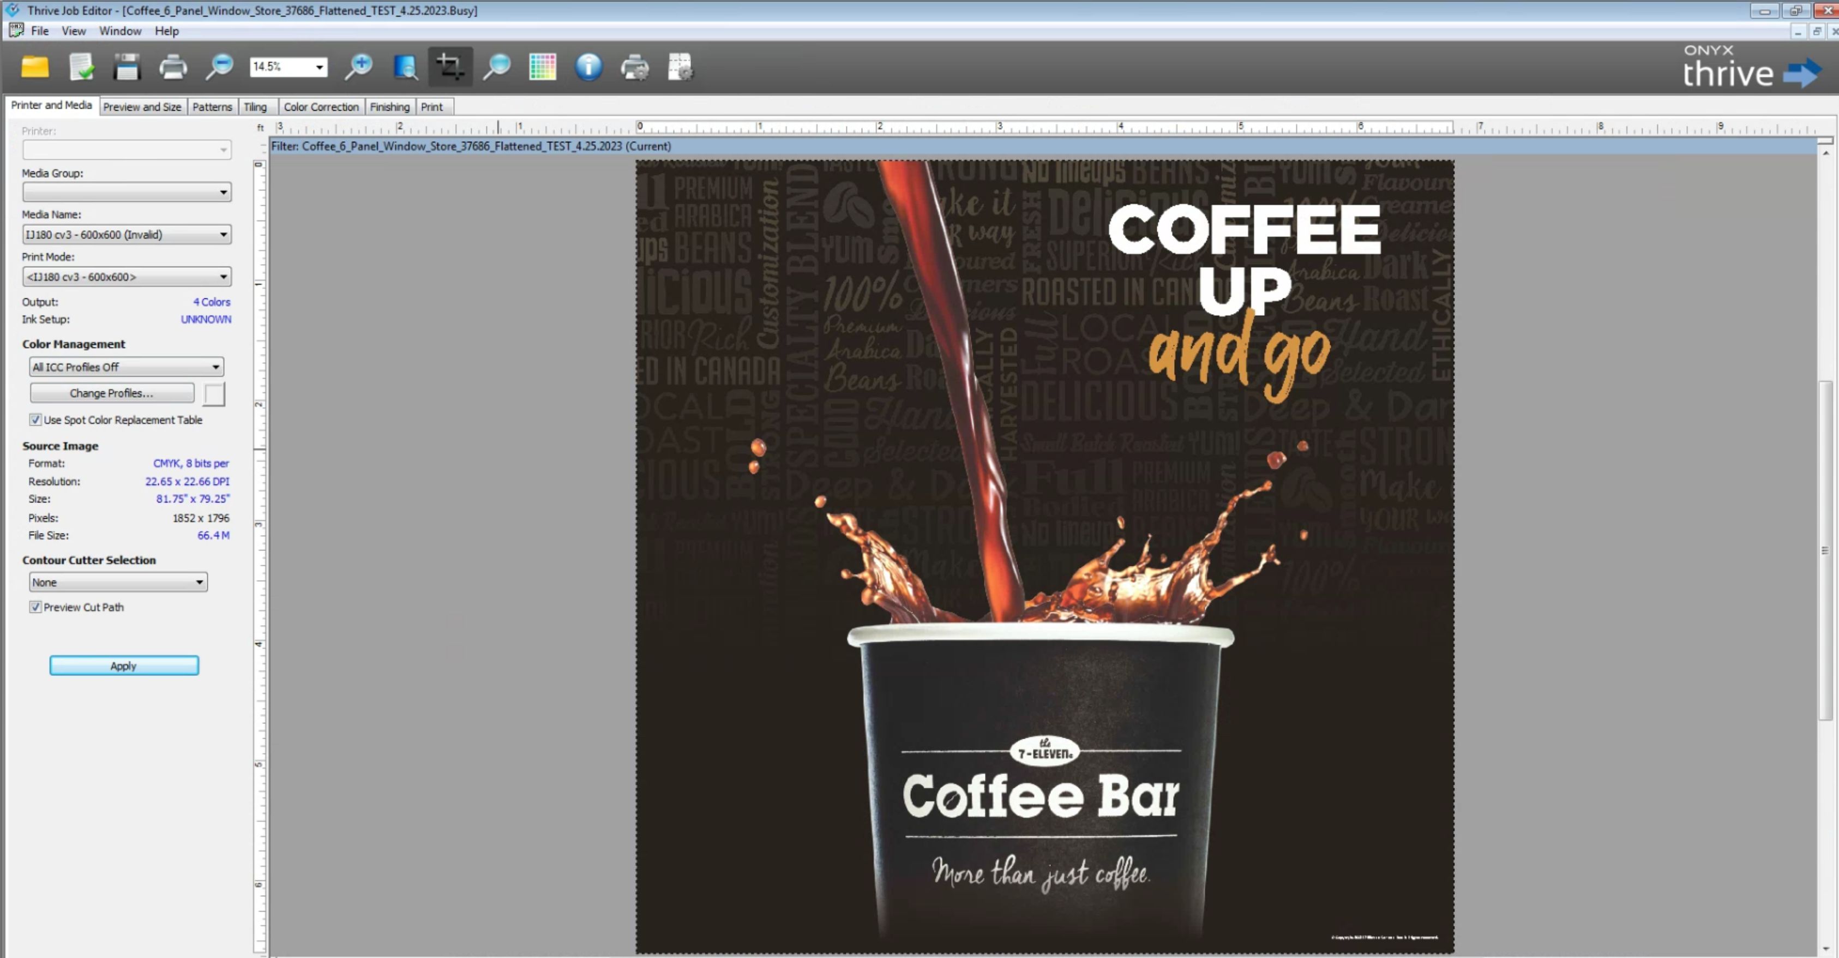Click the blue page with magnifier icon
The image size is (1839, 958).
[405, 67]
